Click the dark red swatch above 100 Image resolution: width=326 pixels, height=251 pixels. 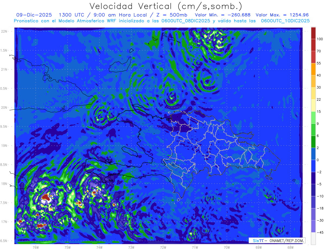point(313,33)
